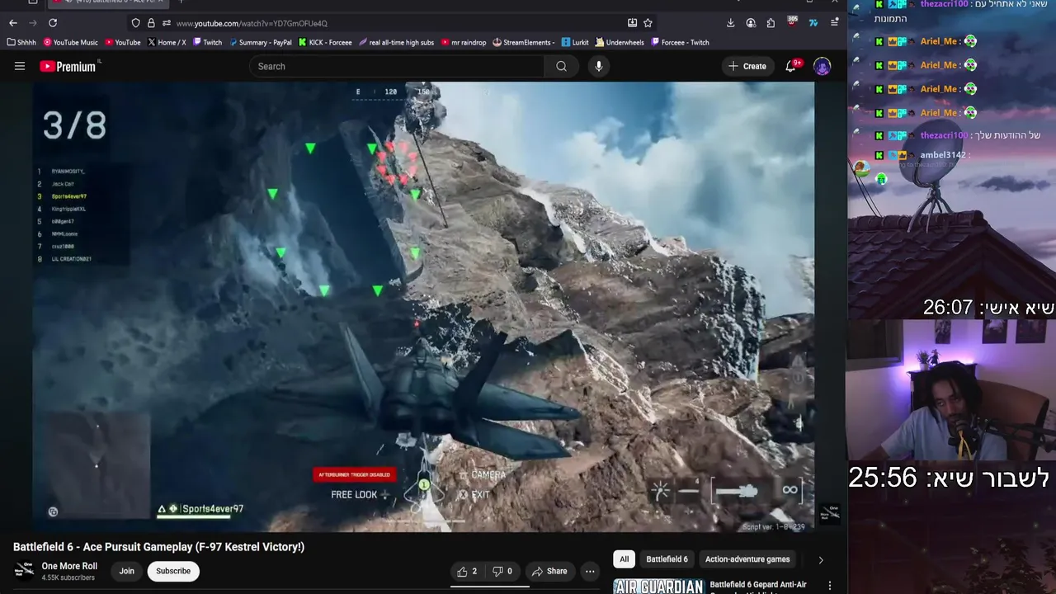
Task: Dislike the video
Action: pos(502,571)
